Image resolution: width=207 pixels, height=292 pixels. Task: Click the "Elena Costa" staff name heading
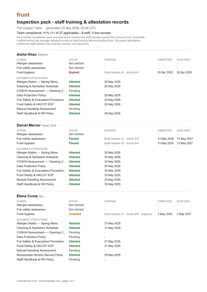coord(27,196)
